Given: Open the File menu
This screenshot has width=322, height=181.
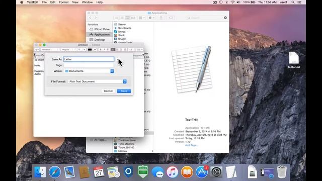Looking at the screenshot, I should (44, 2).
